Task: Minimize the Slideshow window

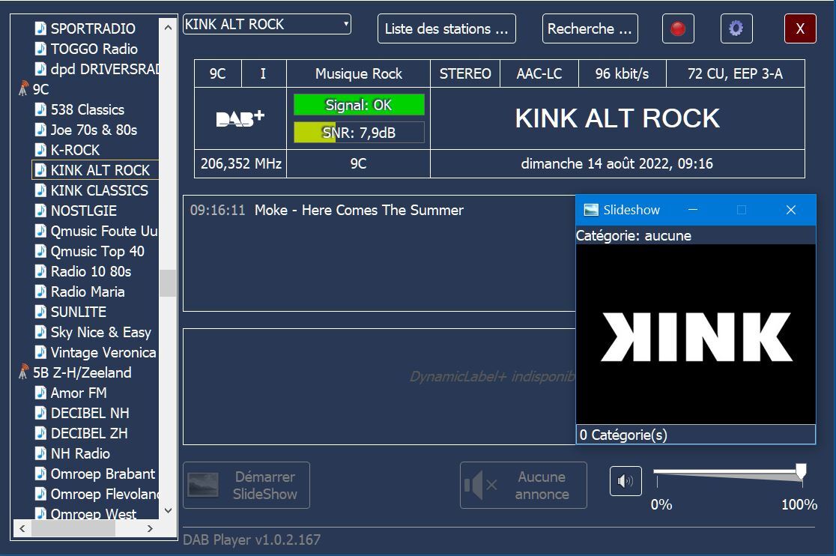Action: pyautogui.click(x=693, y=210)
